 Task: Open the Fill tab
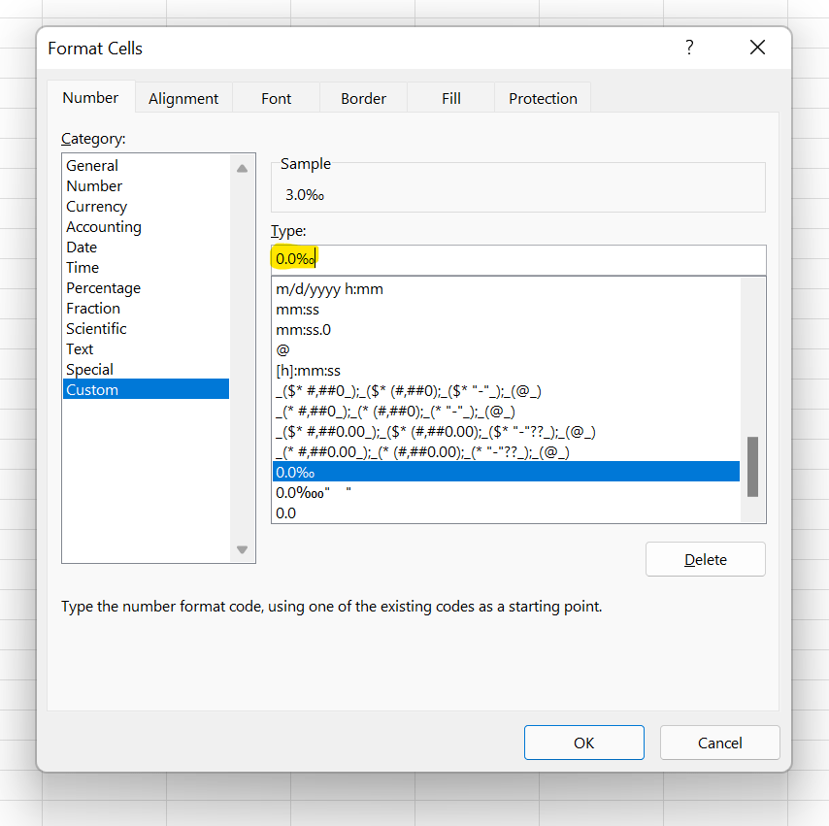point(450,98)
